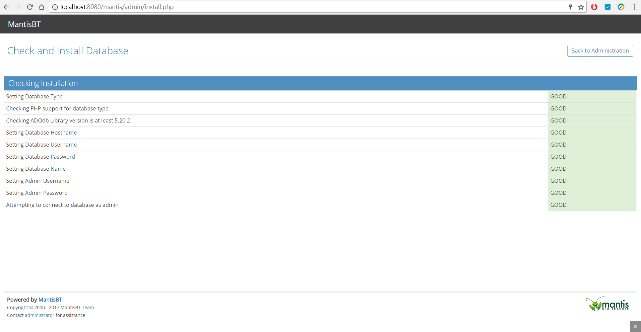Select 'Attempting to connect to database' text
Image resolution: width=641 pixels, height=332 pixels.
(62, 205)
